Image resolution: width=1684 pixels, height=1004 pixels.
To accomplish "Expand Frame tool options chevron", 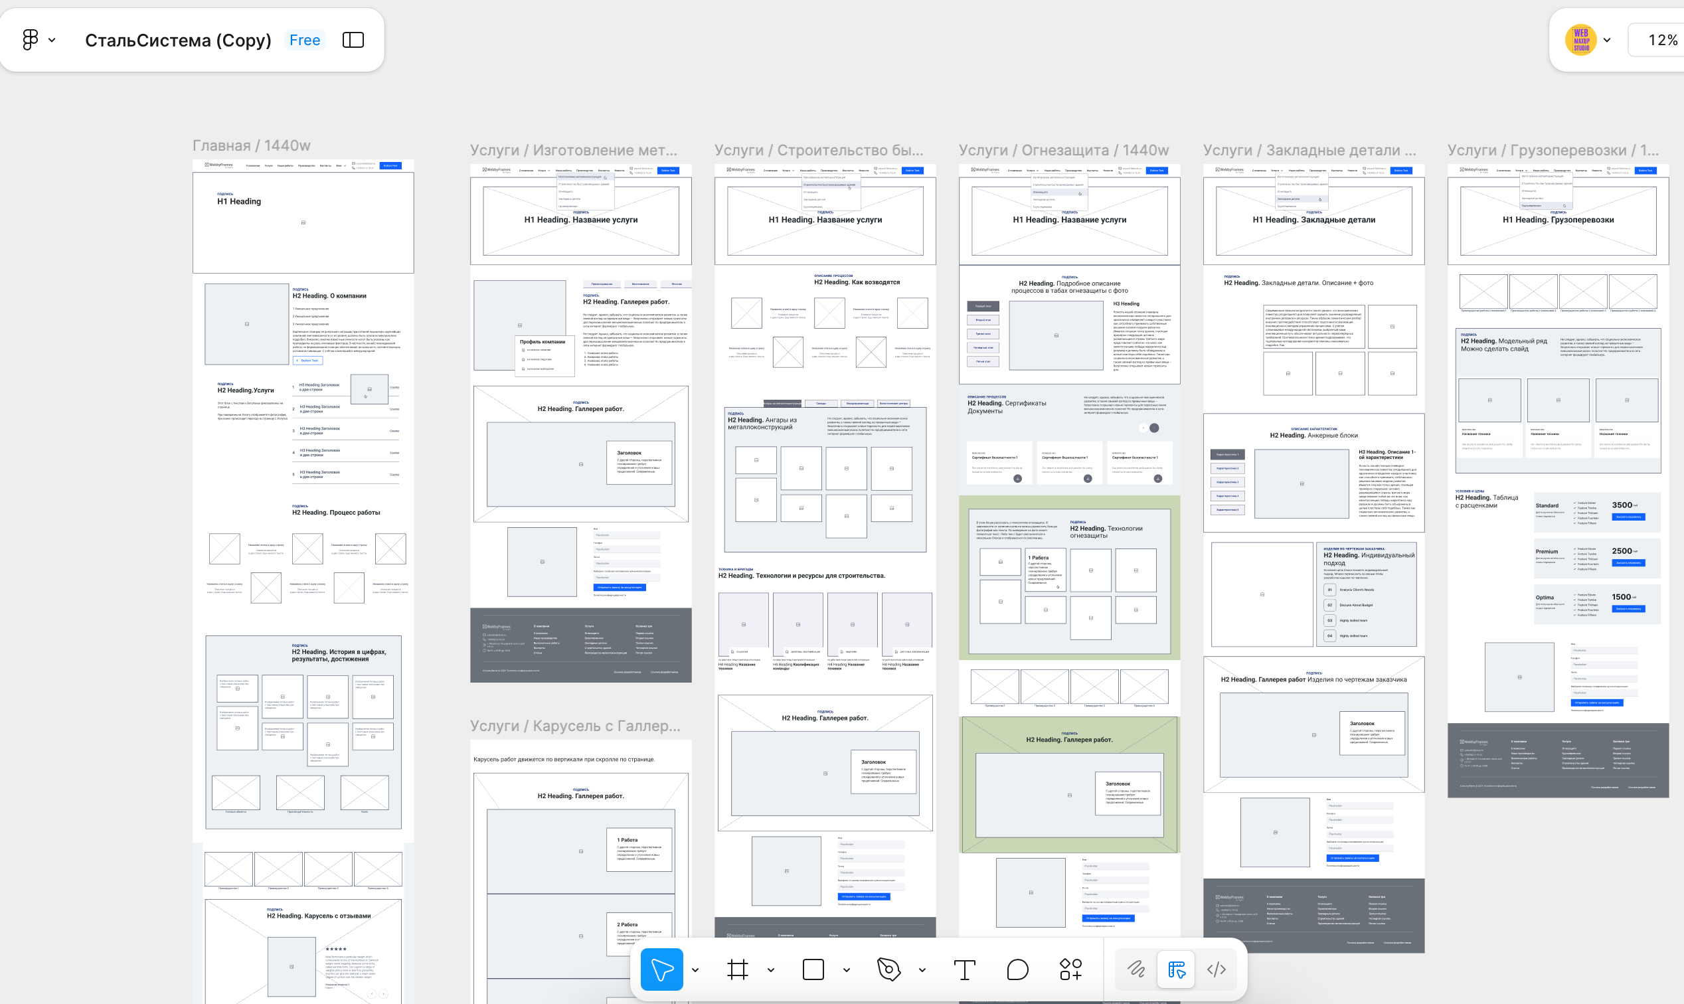I will 771,970.
